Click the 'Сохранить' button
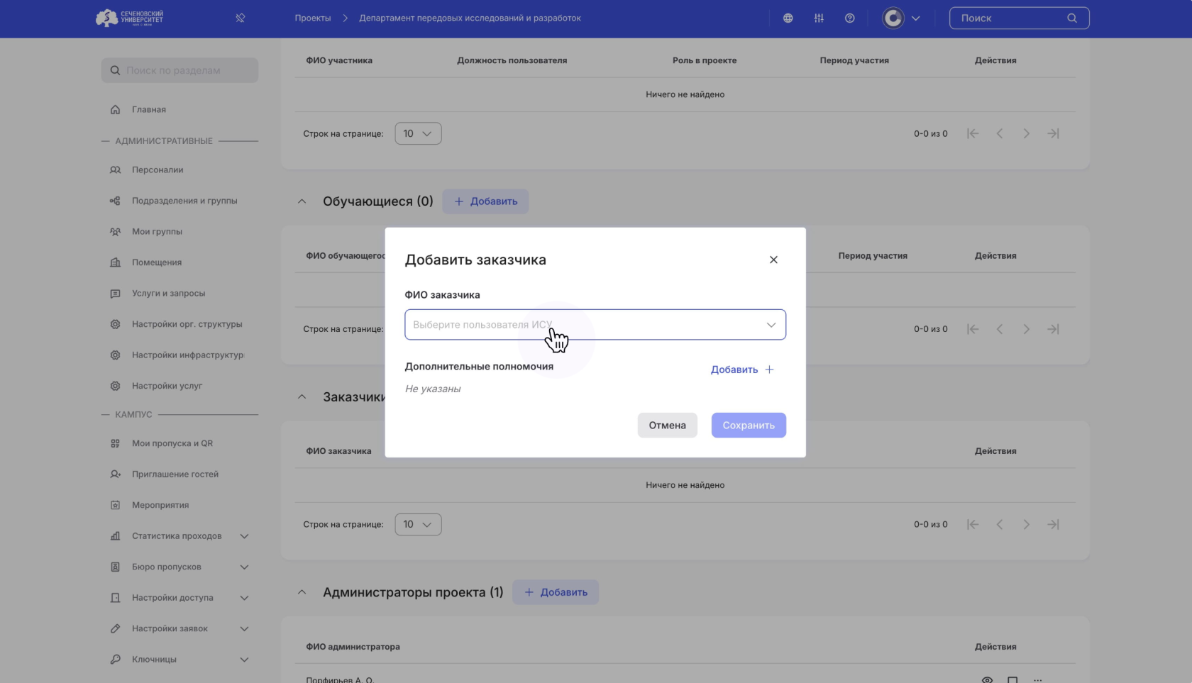This screenshot has width=1192, height=683. 749,425
